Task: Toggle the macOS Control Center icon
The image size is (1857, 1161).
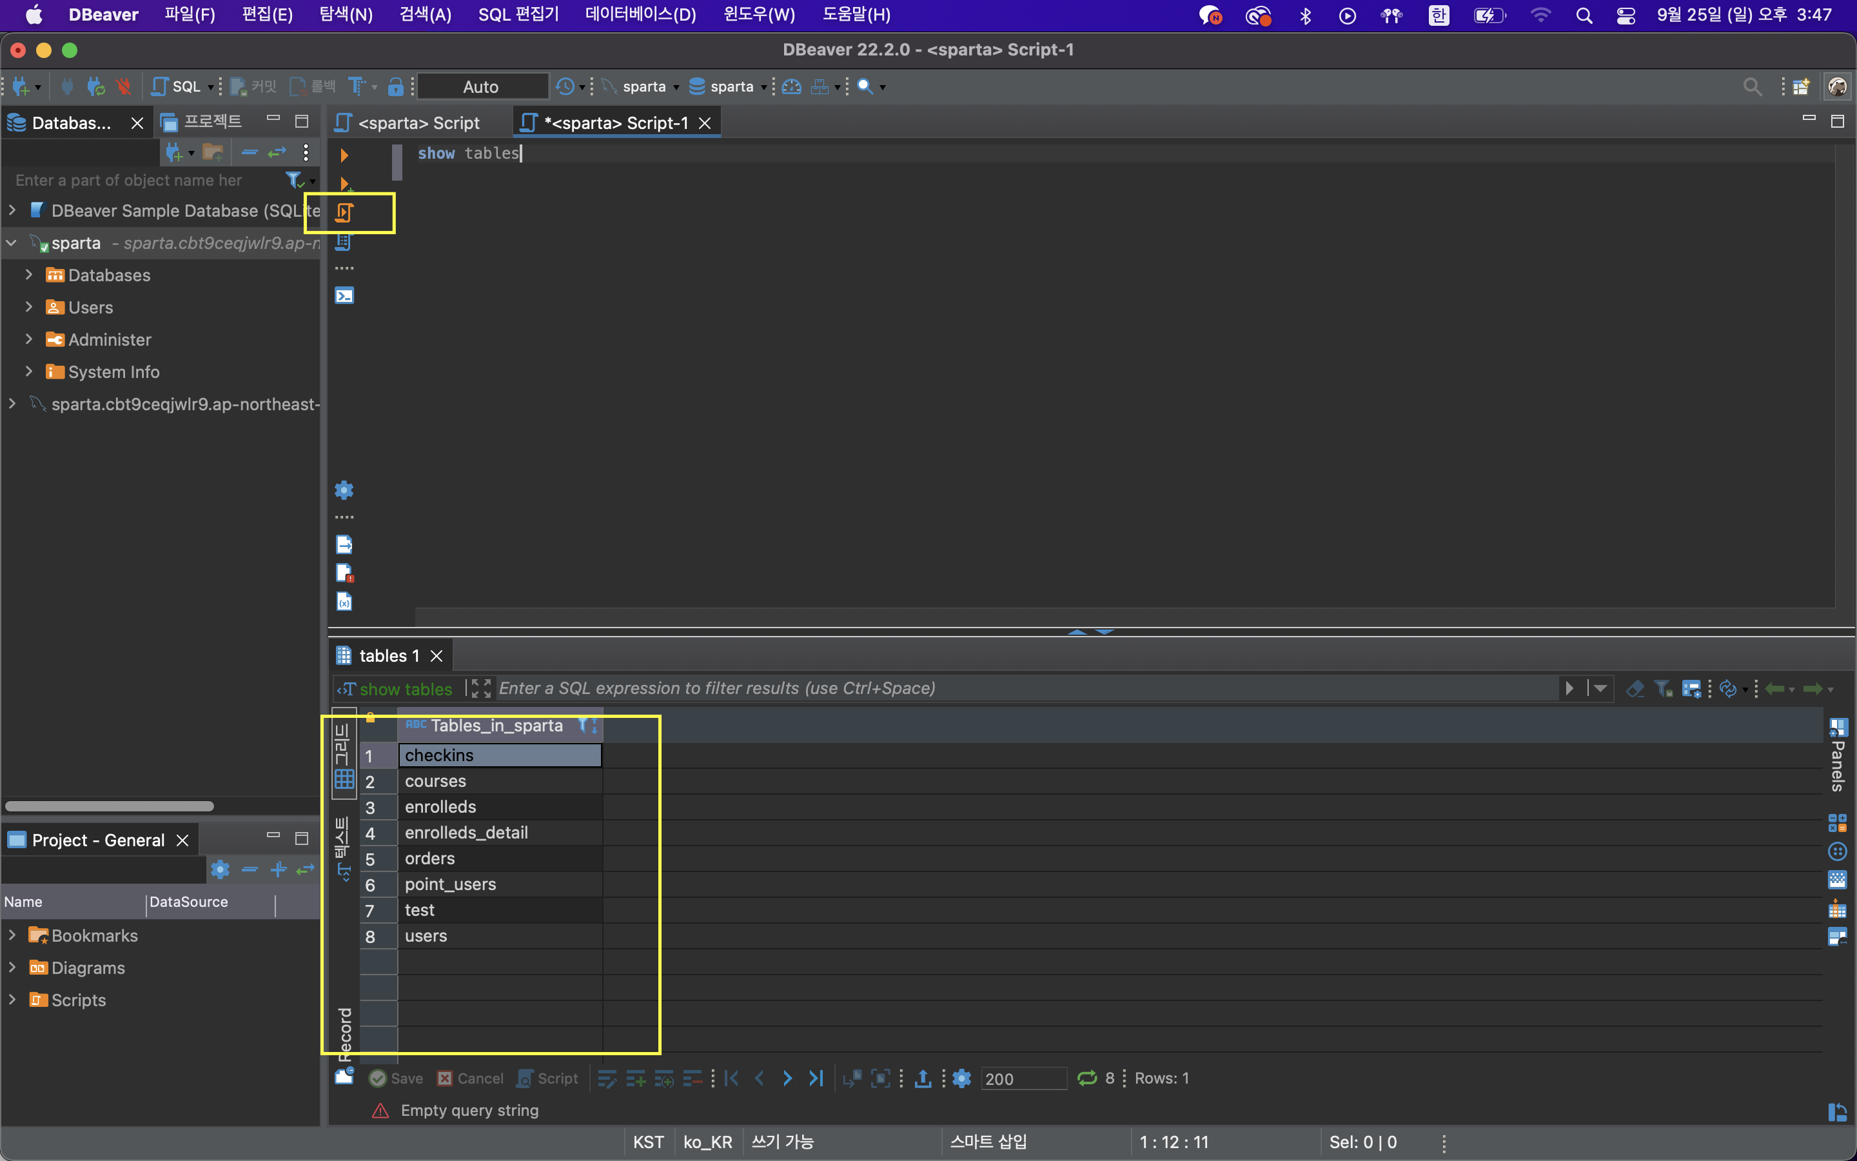Action: click(1626, 15)
